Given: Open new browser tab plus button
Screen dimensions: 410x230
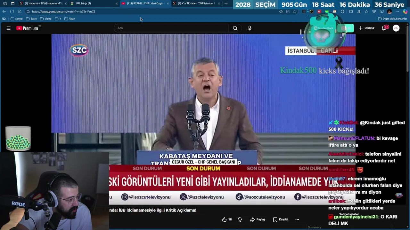Looking at the screenshot, I should pos(226,4).
